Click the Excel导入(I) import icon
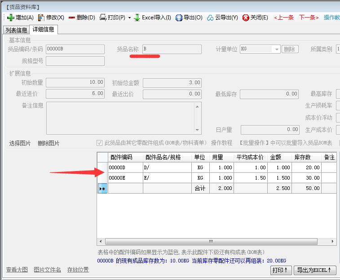Image resolution: width=340 pixels, height=280 pixels. coord(137,18)
